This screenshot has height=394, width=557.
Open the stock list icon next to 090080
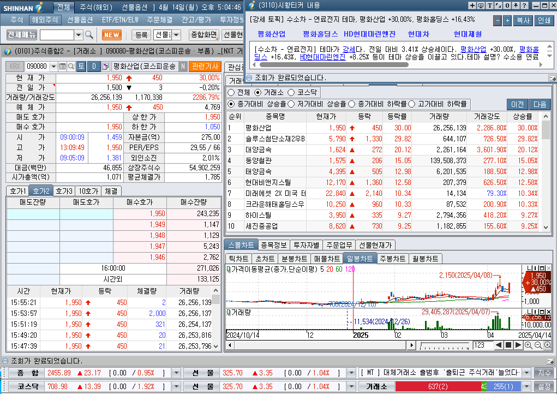pos(62,67)
